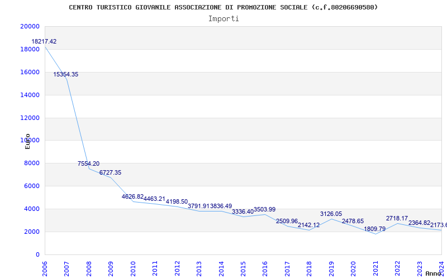Click the 2018 x-axis year label
This screenshot has height=279, width=447.
(x=309, y=269)
